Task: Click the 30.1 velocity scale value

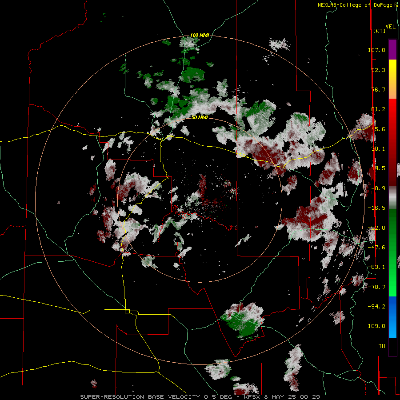Action: coord(378,149)
